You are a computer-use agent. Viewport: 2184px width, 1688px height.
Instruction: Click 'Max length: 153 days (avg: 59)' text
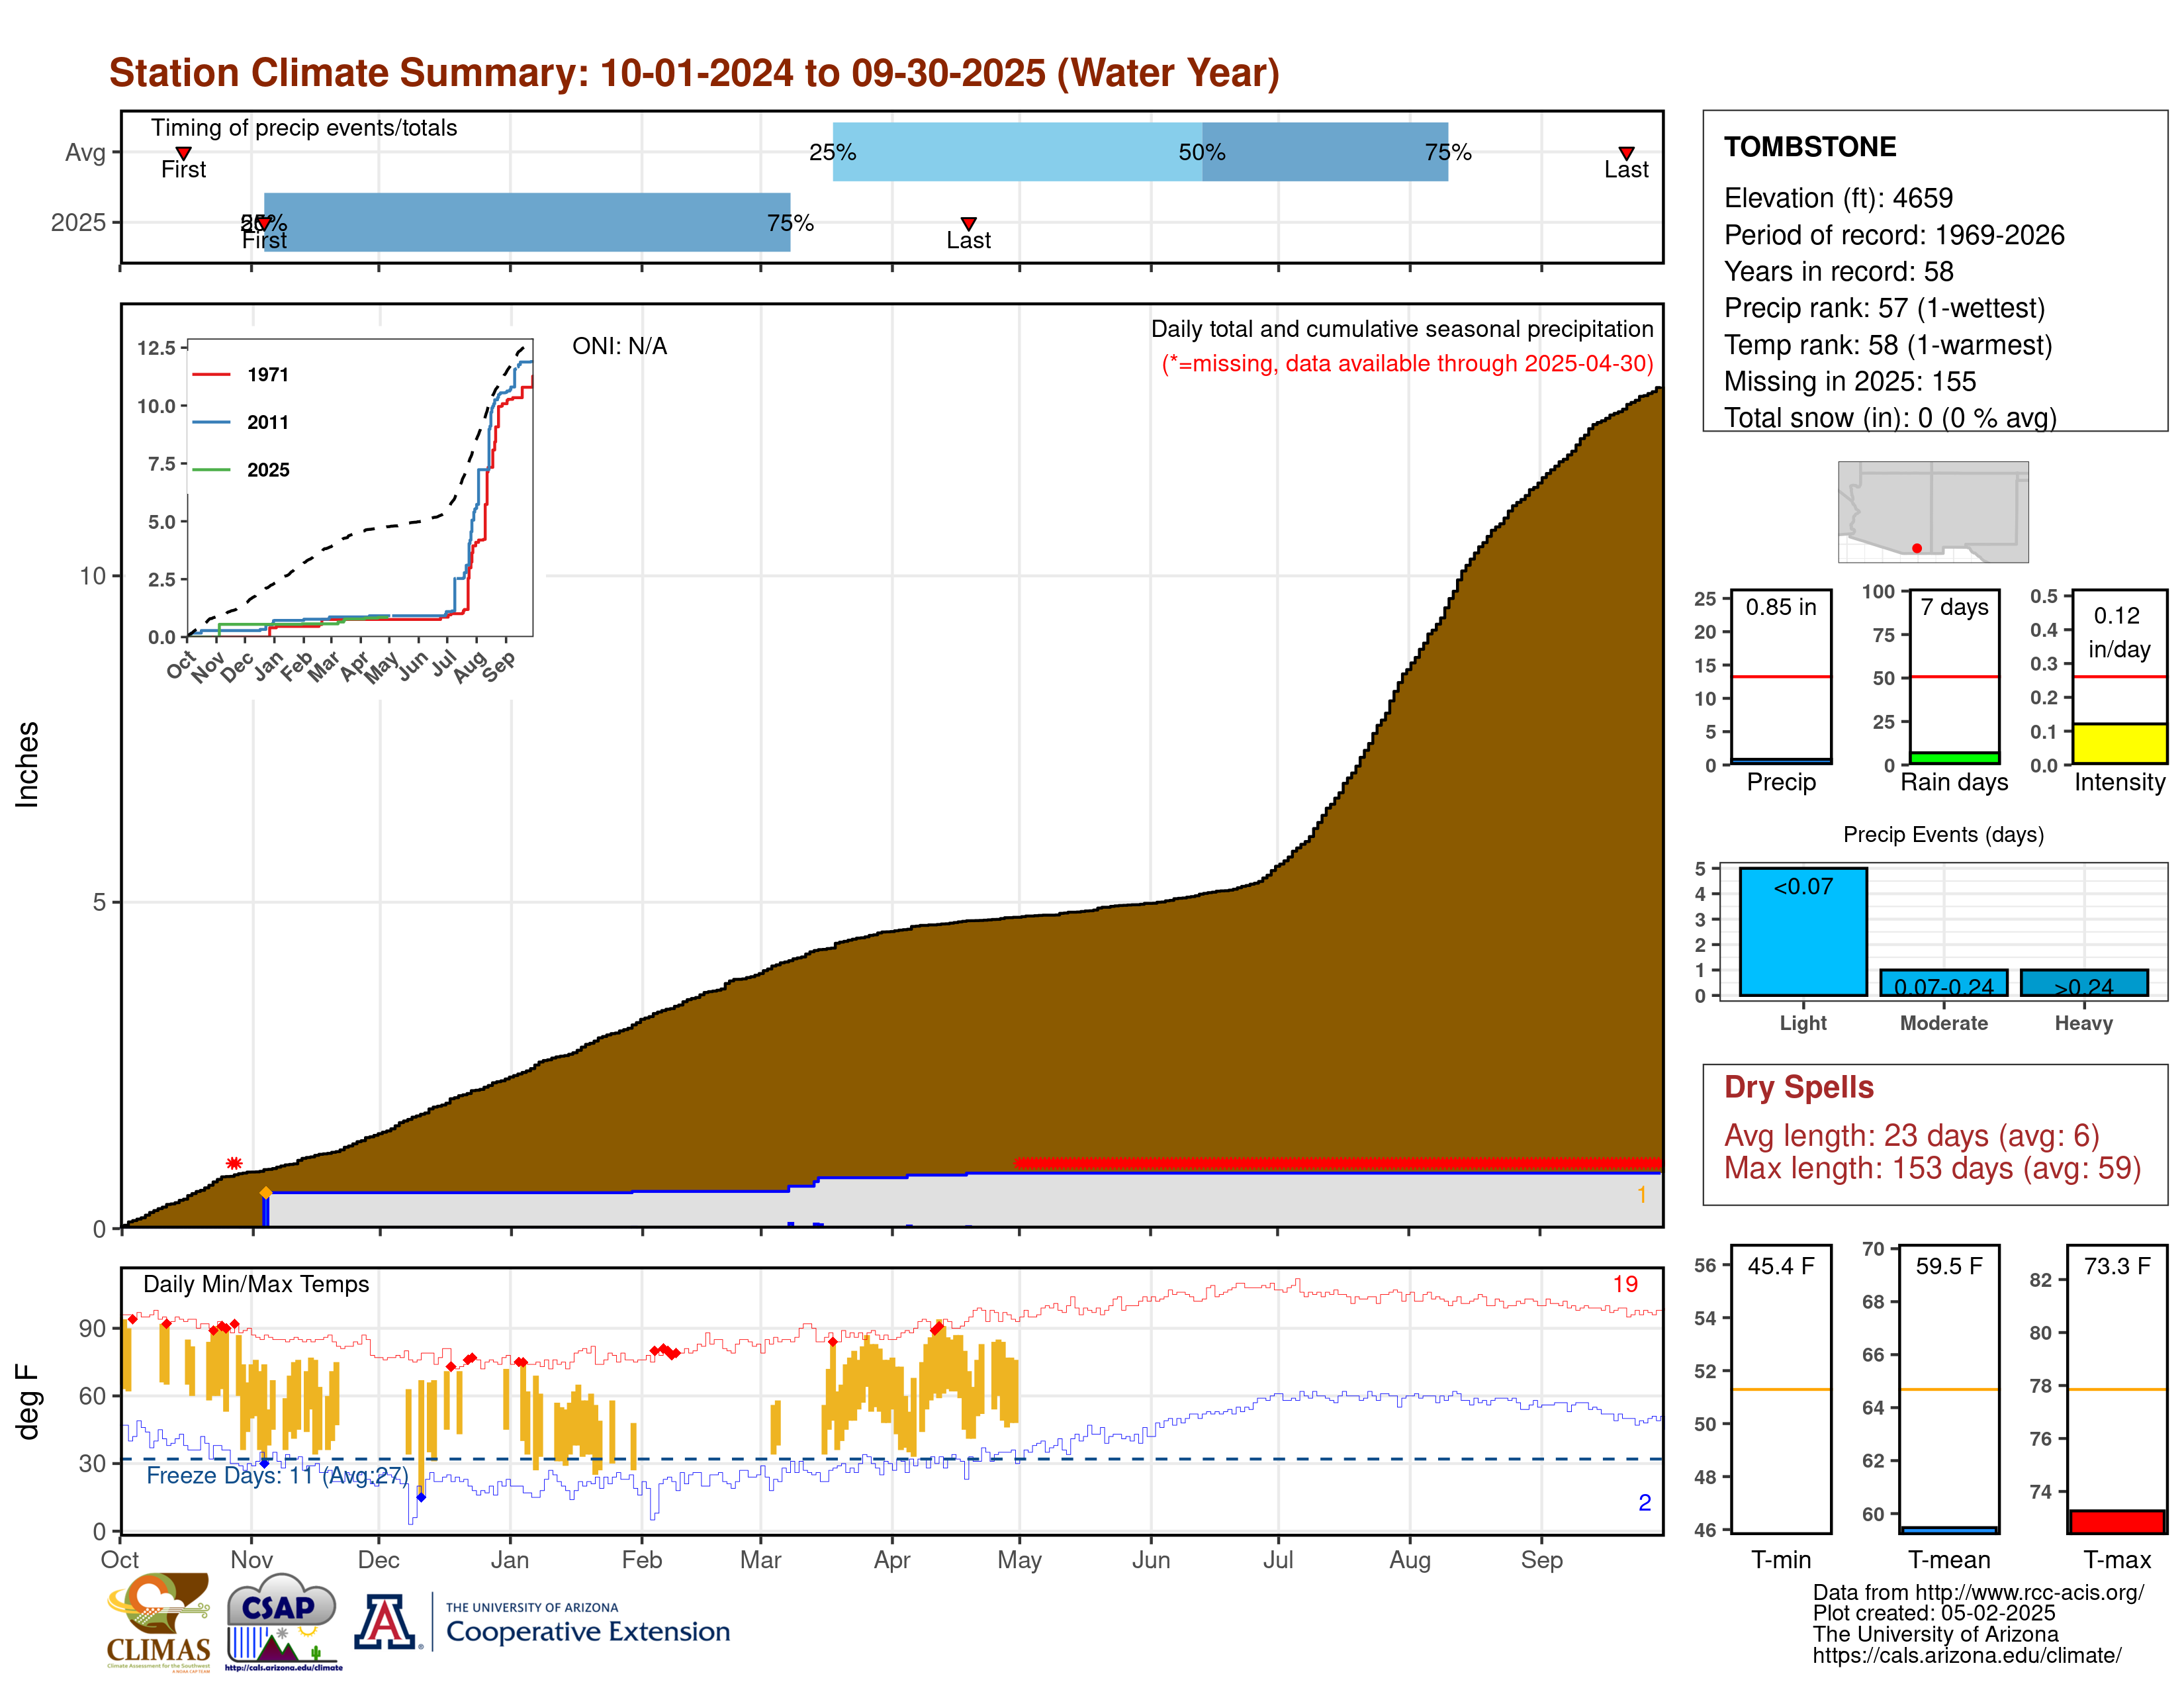click(x=1933, y=1168)
